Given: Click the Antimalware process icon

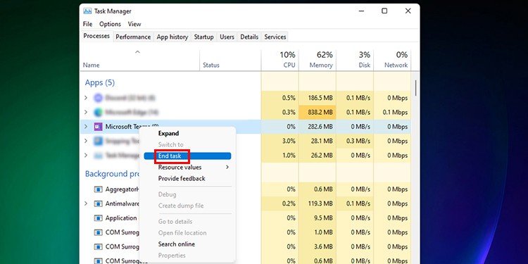Looking at the screenshot, I should pos(98,203).
